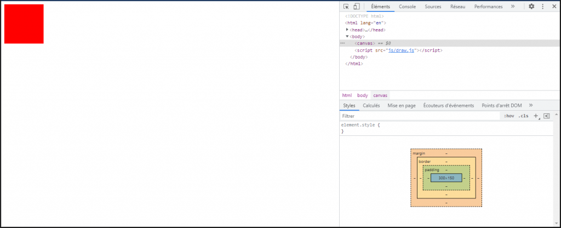The height and width of the screenshot is (228, 561).
Task: Select the html lang="en" node
Action: pyautogui.click(x=365, y=23)
